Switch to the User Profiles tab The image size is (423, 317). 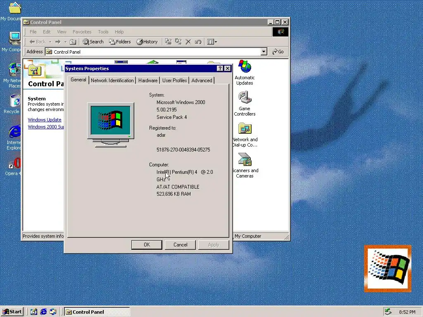pos(175,80)
